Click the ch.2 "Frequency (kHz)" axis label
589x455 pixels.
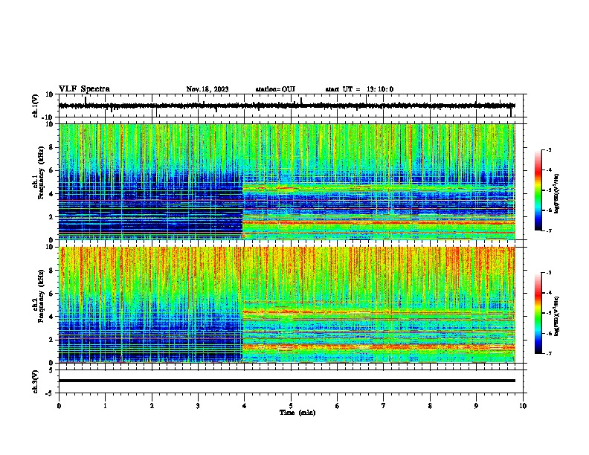click(x=41, y=296)
